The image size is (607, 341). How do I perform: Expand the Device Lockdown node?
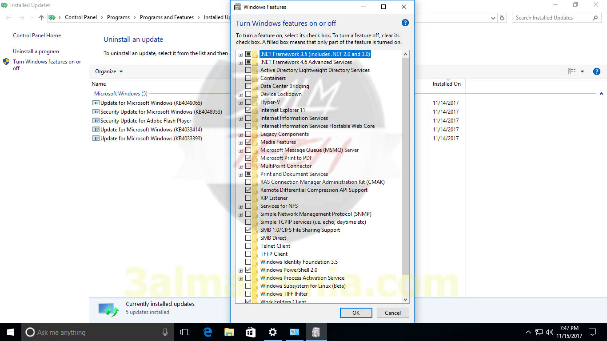(241, 95)
